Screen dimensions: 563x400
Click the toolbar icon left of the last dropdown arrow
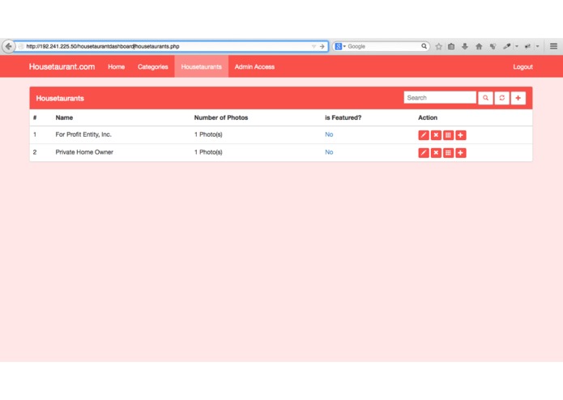click(x=527, y=46)
